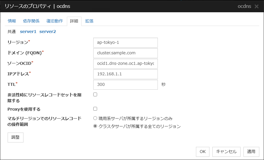Open the server2 settings link

[x=48, y=32]
